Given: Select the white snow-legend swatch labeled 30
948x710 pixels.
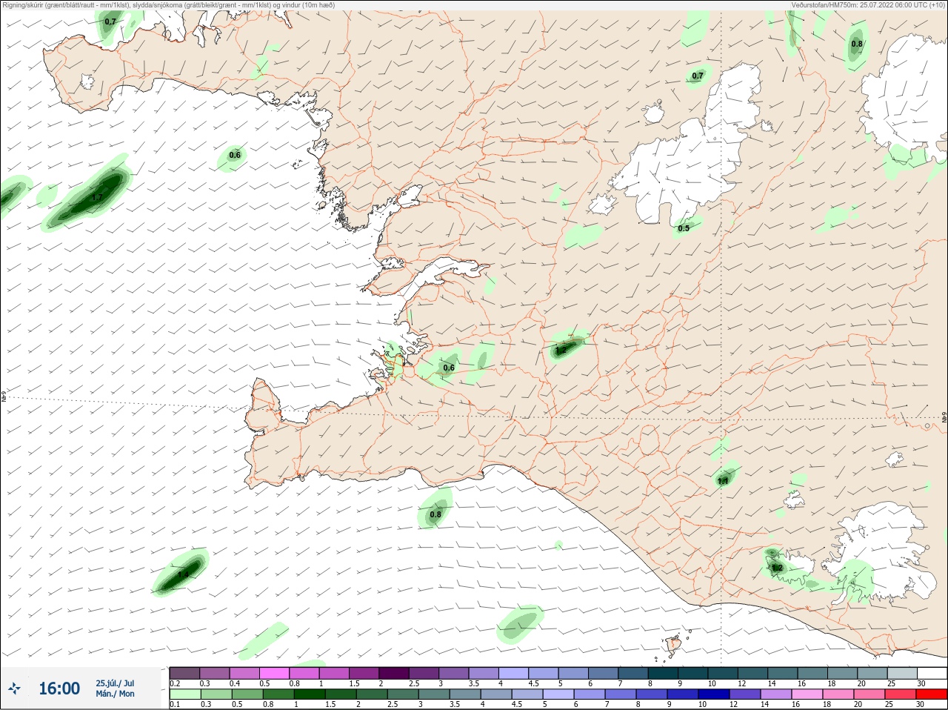Looking at the screenshot, I should coord(931,673).
